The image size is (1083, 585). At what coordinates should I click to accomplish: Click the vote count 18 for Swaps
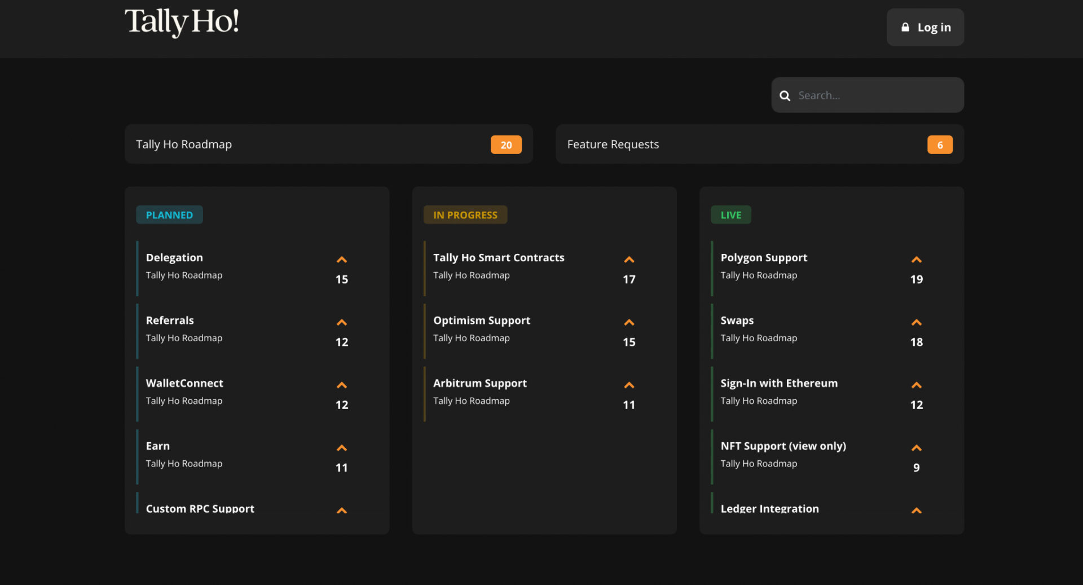click(917, 342)
